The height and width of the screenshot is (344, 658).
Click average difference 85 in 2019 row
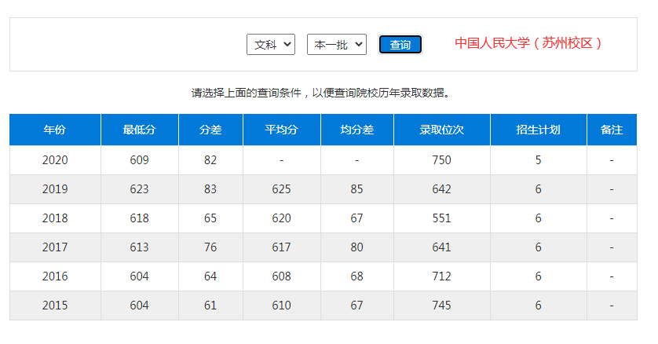click(x=356, y=189)
